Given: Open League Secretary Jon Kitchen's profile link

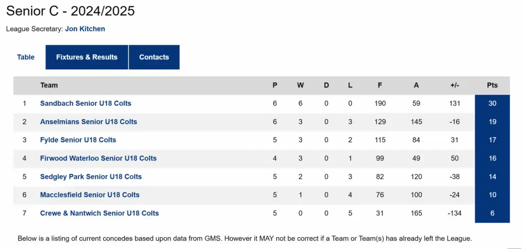Looking at the screenshot, I should pos(85,29).
